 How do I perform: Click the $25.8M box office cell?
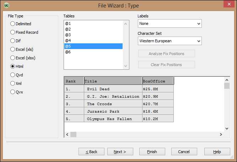click(158, 89)
